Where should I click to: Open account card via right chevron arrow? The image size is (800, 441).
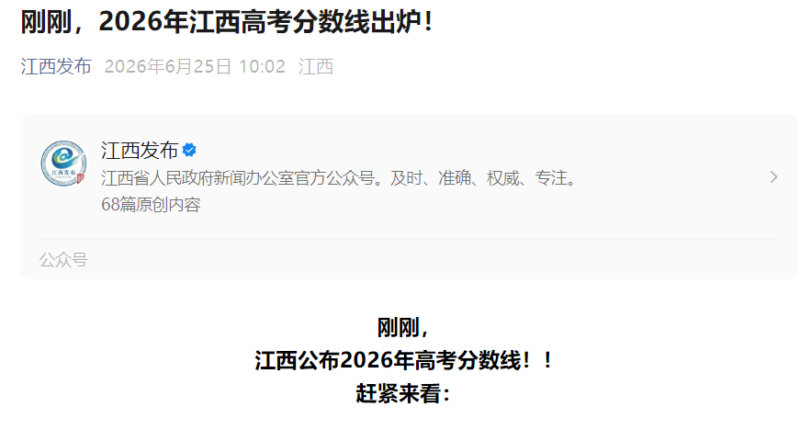click(x=774, y=177)
